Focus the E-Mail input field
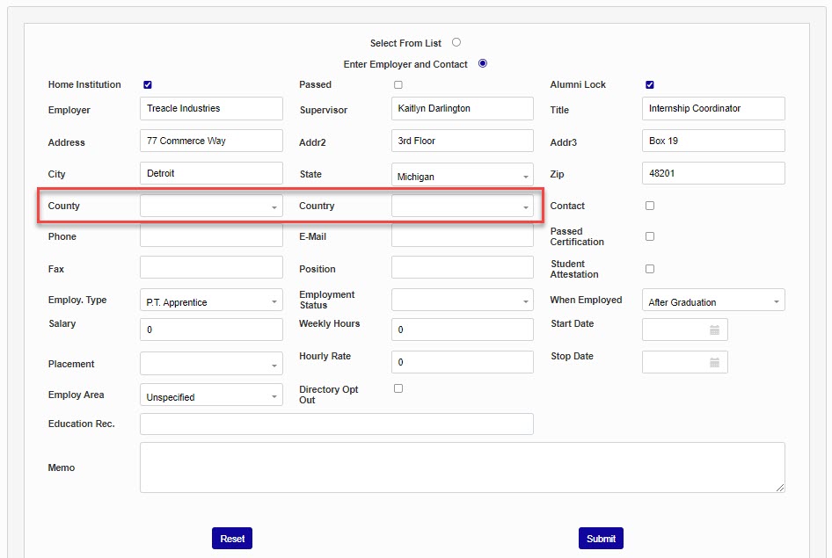Image resolution: width=832 pixels, height=558 pixels. 462,236
